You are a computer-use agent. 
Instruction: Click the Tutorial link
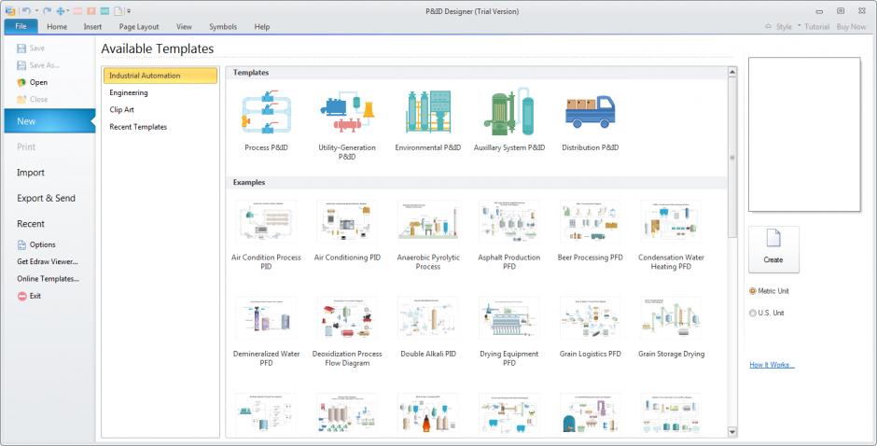816,26
